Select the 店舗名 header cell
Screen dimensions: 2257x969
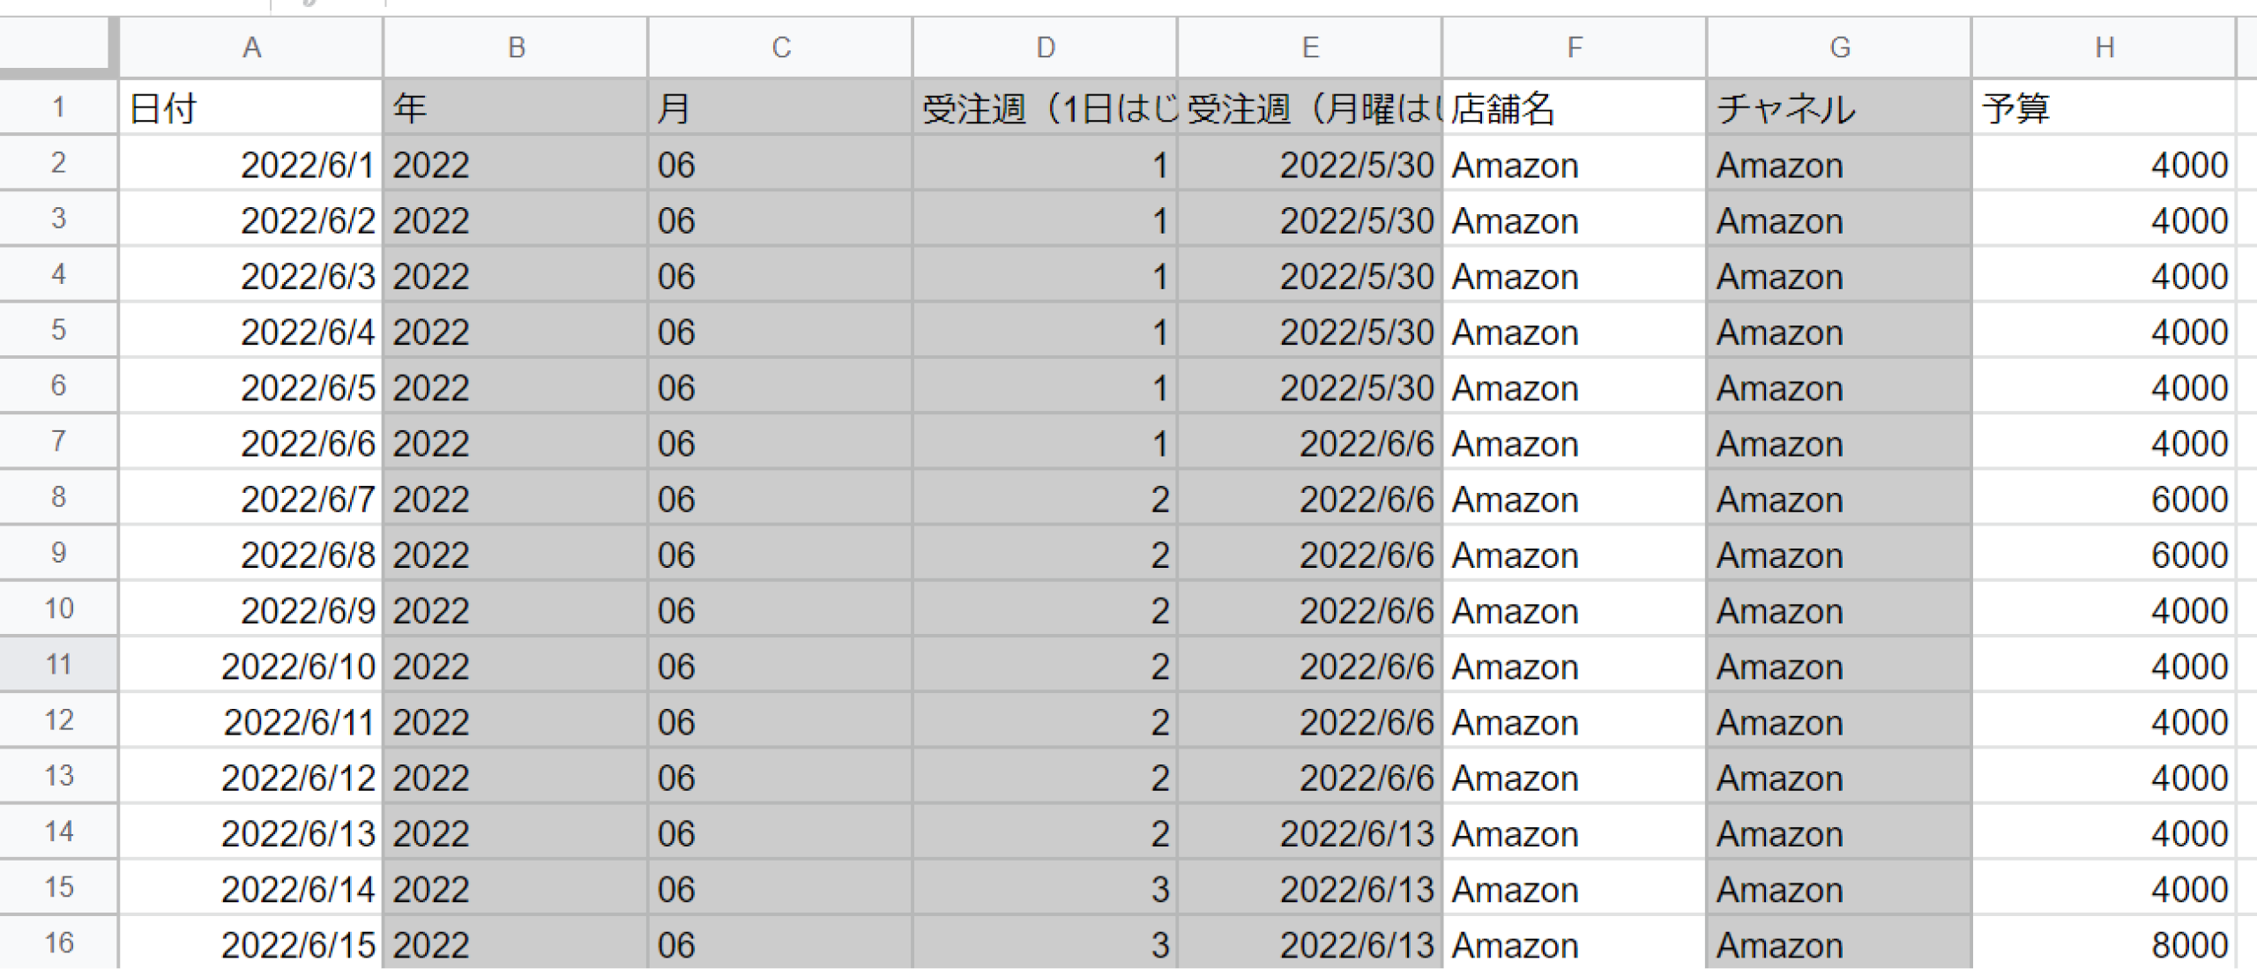[1574, 108]
